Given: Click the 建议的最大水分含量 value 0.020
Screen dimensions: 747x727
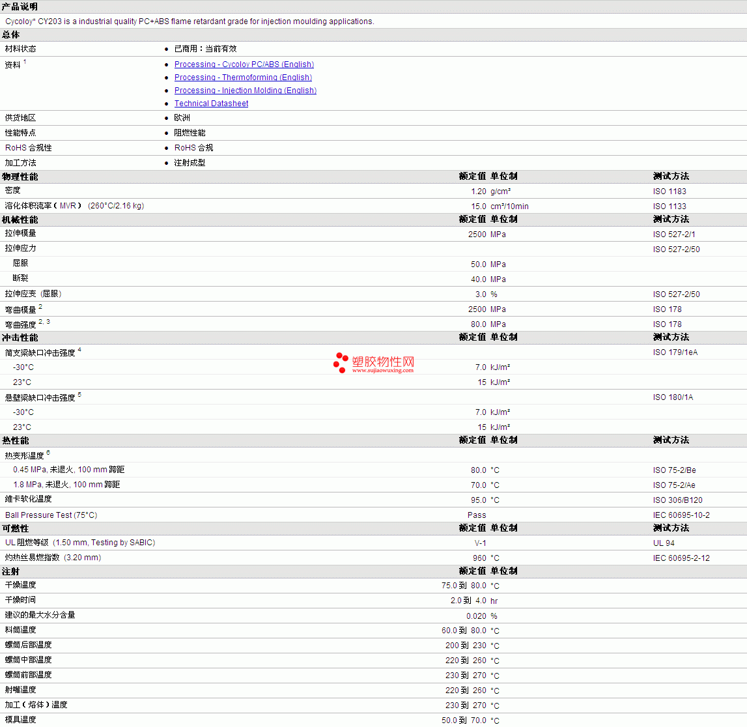Looking at the screenshot, I should click(476, 616).
